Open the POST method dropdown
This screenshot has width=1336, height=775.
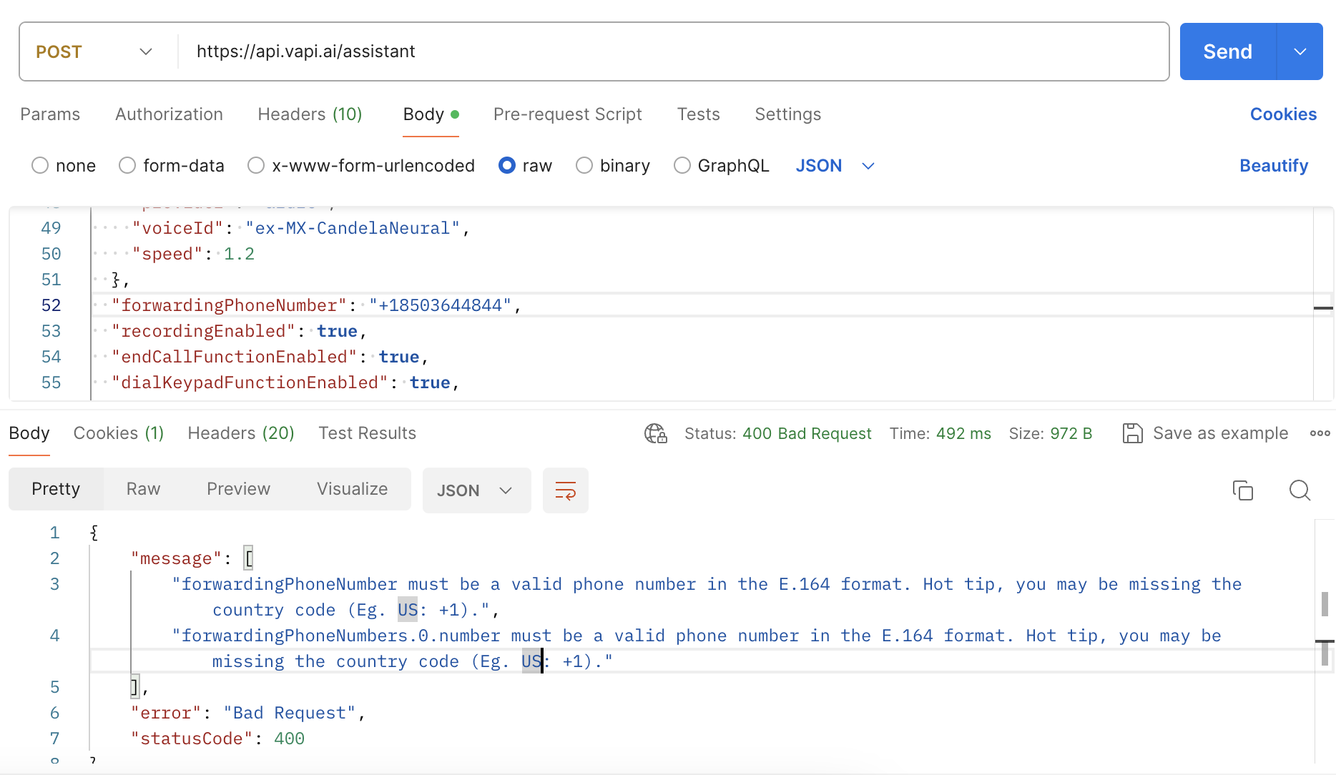(145, 51)
